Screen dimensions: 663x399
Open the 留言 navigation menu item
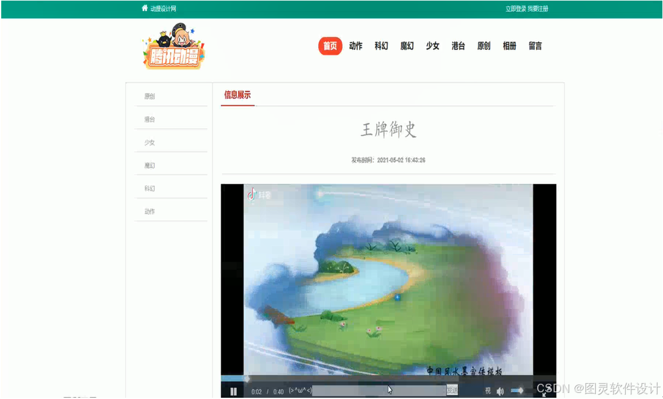point(535,46)
